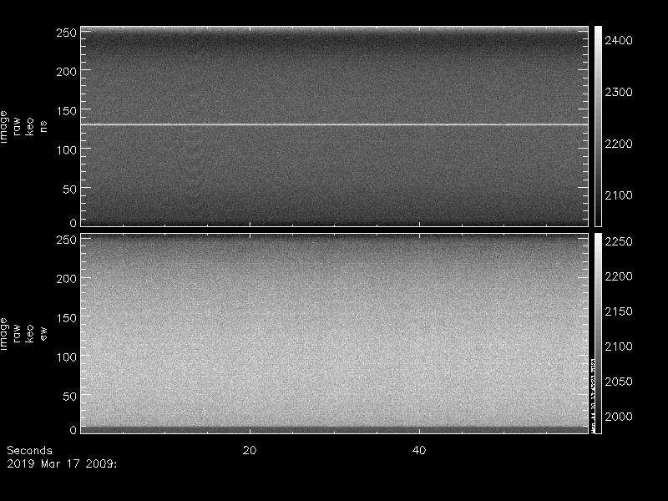Click the 'raw' label beside the ns plot
Image resolution: width=668 pixels, height=501 pixels.
[x=17, y=127]
